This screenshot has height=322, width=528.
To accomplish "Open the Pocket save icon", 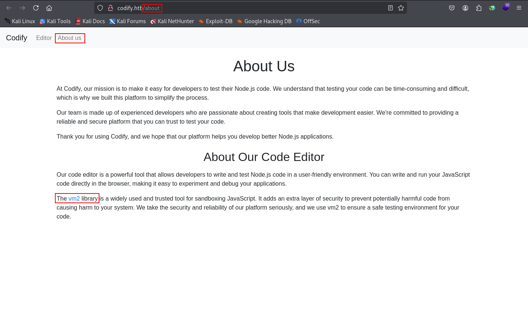I will (x=452, y=8).
